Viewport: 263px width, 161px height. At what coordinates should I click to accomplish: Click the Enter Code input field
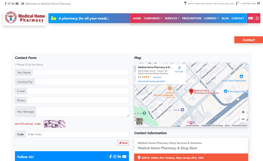(x=77, y=134)
